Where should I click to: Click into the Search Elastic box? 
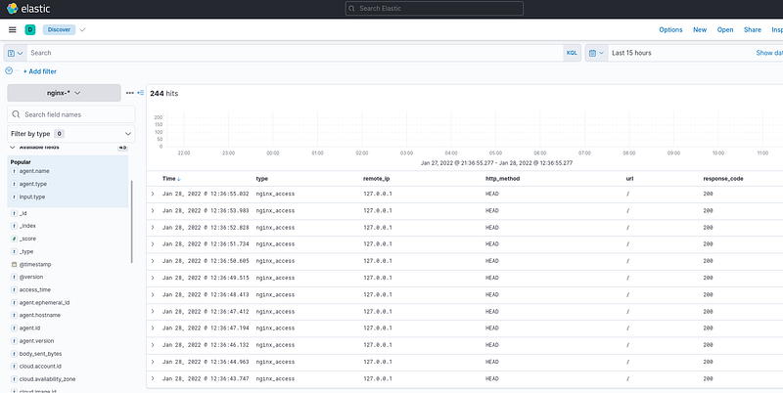pyautogui.click(x=434, y=9)
